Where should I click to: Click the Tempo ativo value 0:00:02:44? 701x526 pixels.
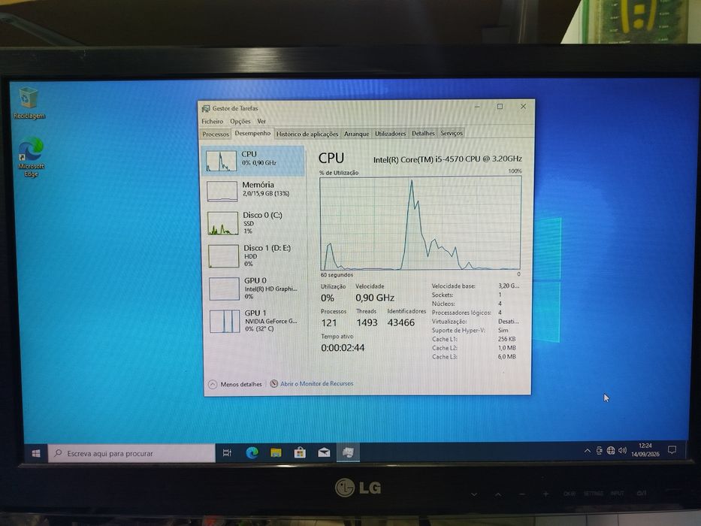coord(343,347)
